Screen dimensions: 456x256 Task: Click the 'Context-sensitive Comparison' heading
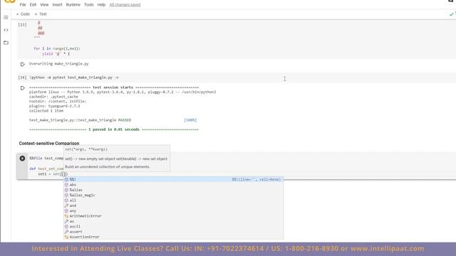[x=49, y=144]
